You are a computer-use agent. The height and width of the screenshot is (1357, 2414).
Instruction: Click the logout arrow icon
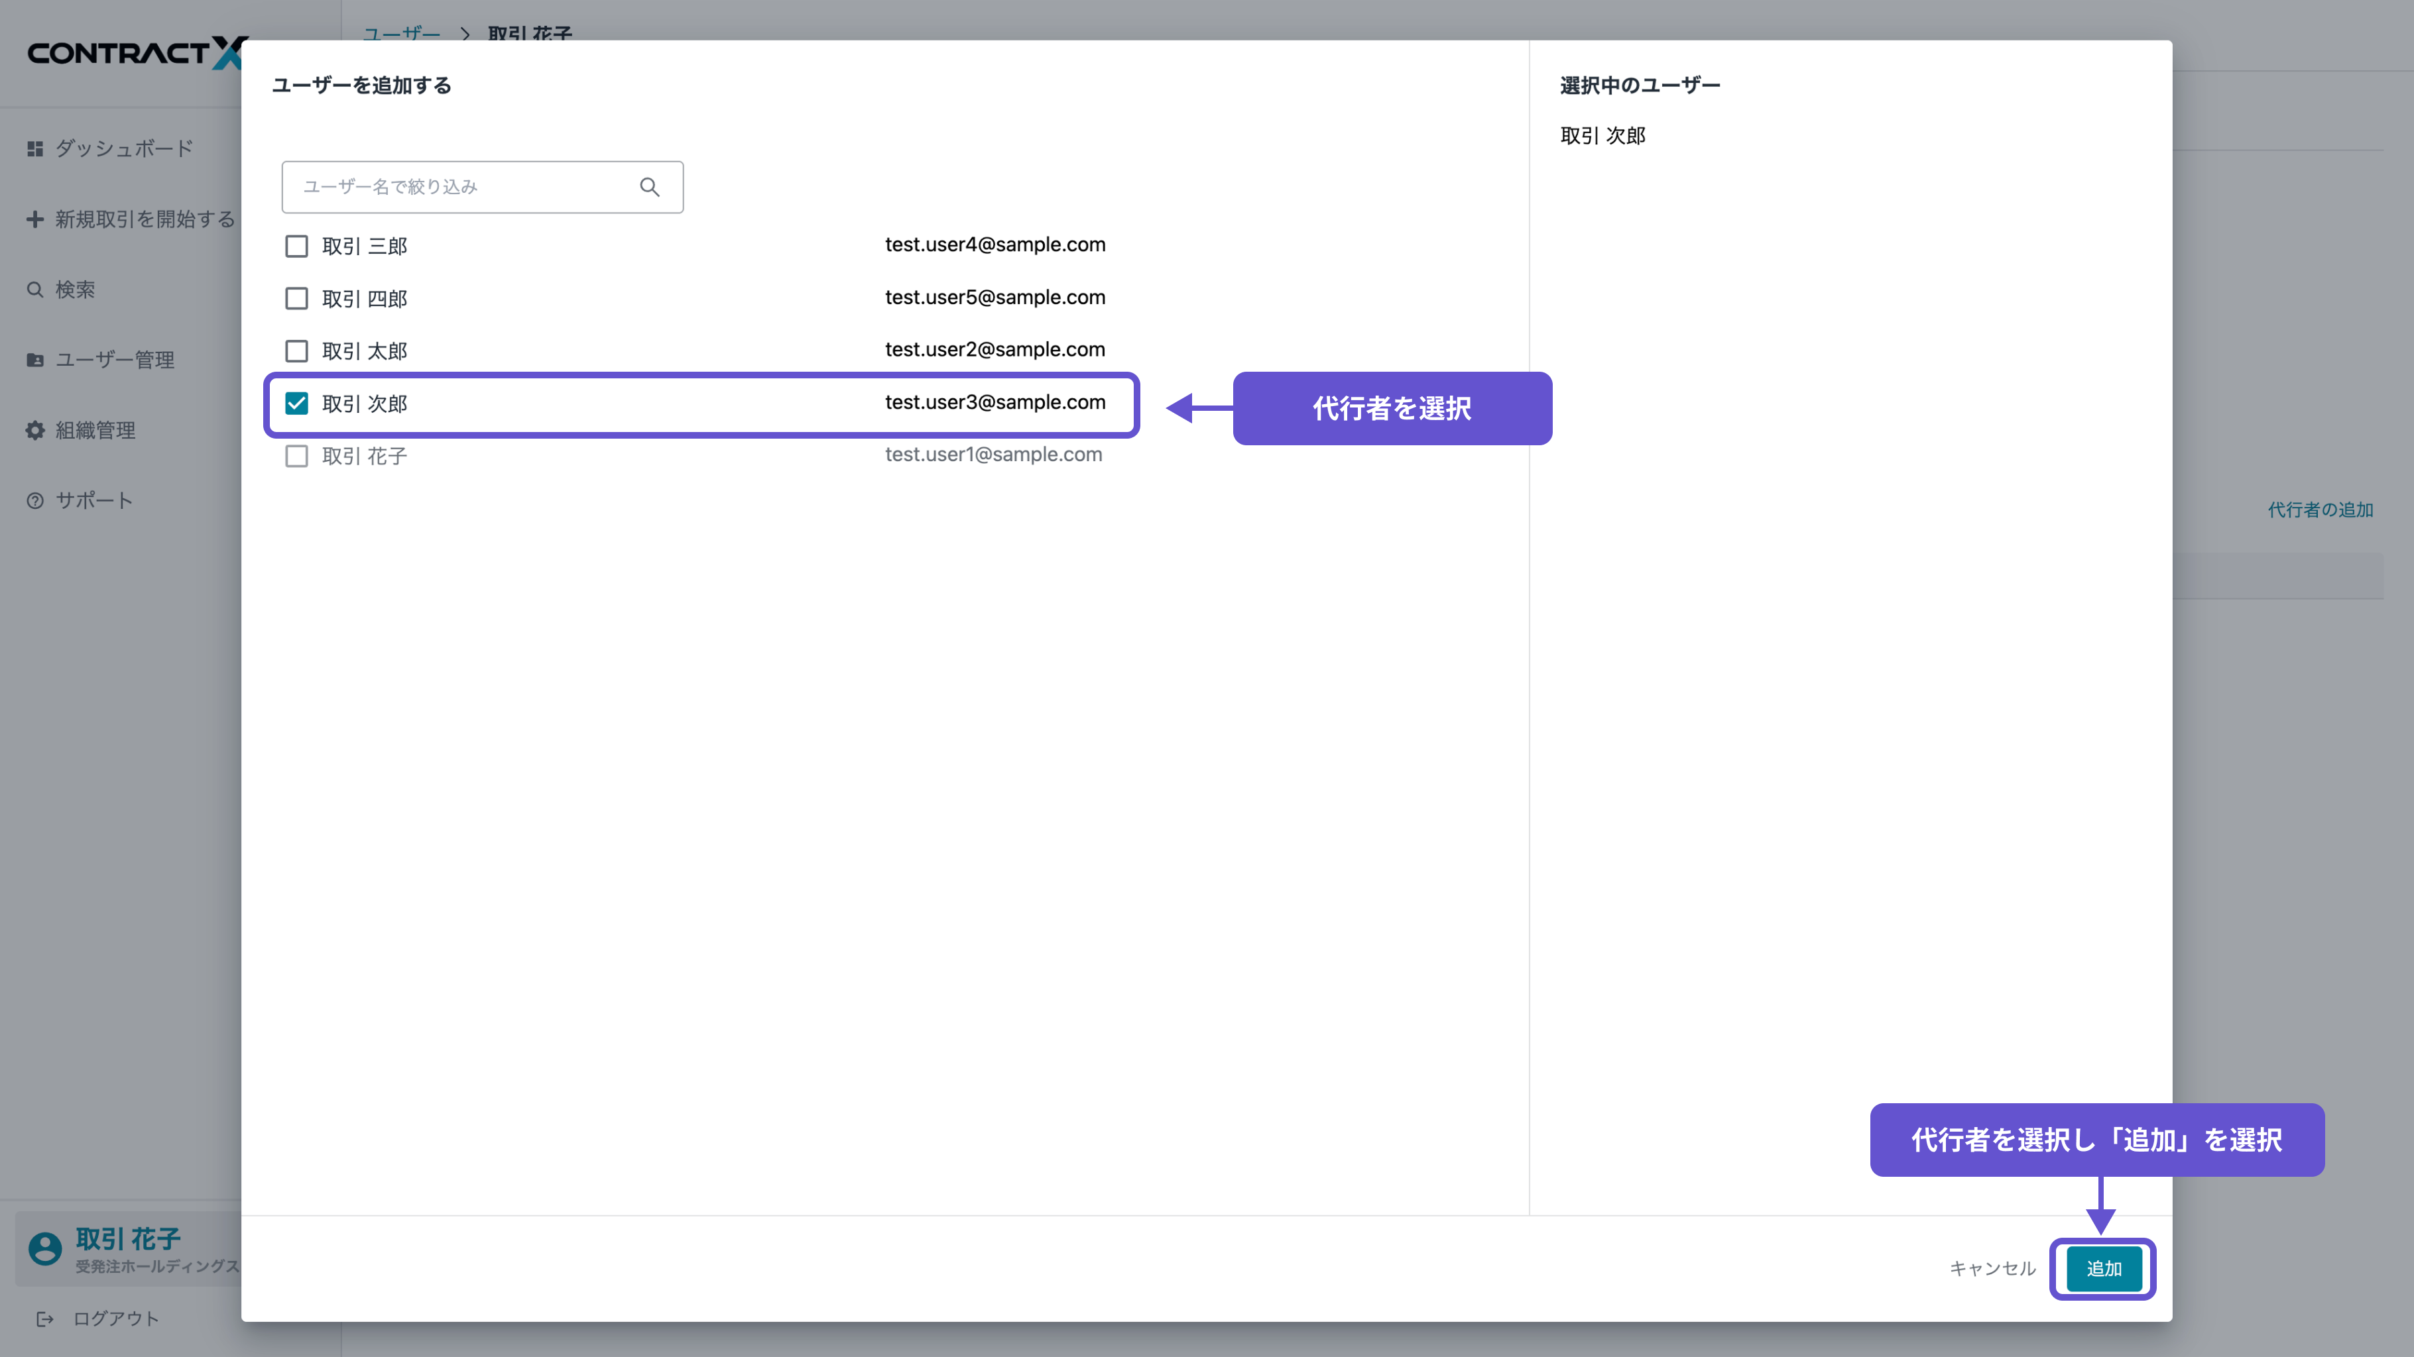[45, 1319]
